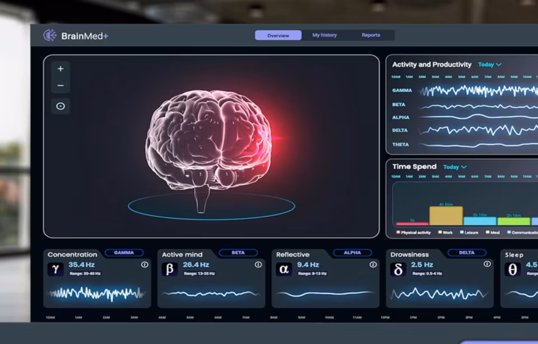Click the Concentration card title
The image size is (538, 344).
coord(72,254)
